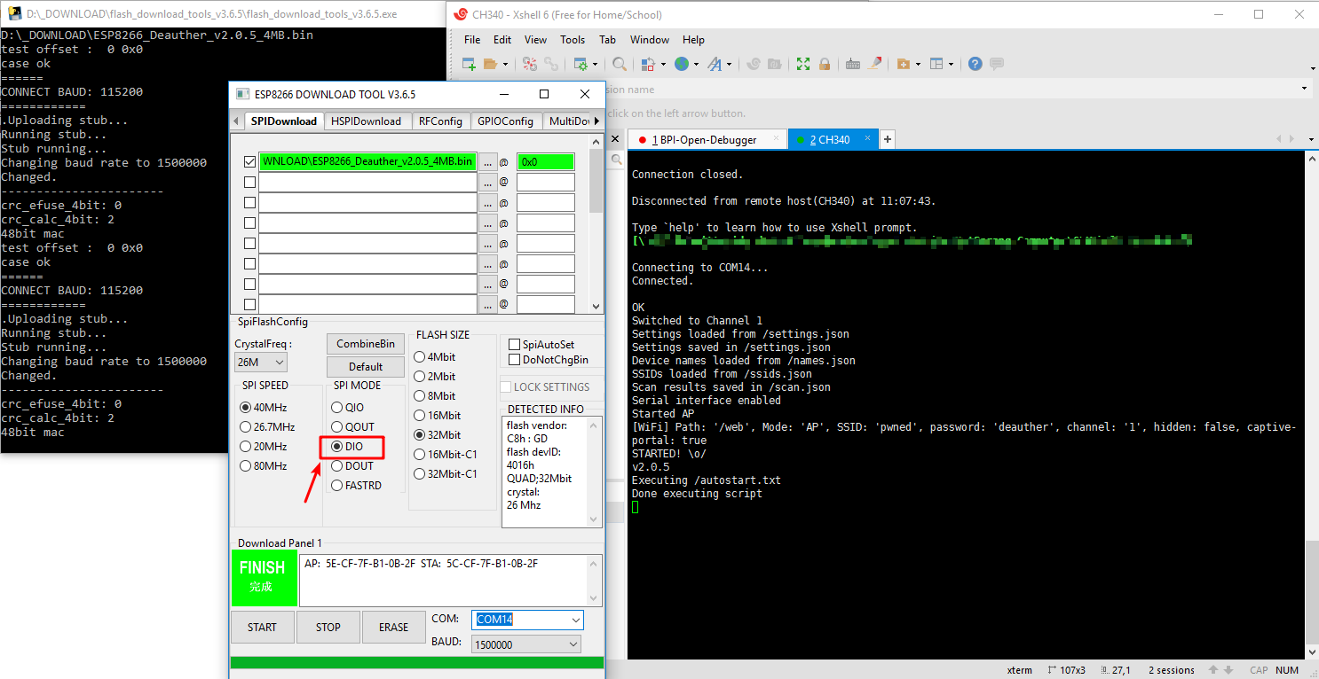Click the ERASE button in the download tool
Image resolution: width=1319 pixels, height=679 pixels.
pos(393,627)
